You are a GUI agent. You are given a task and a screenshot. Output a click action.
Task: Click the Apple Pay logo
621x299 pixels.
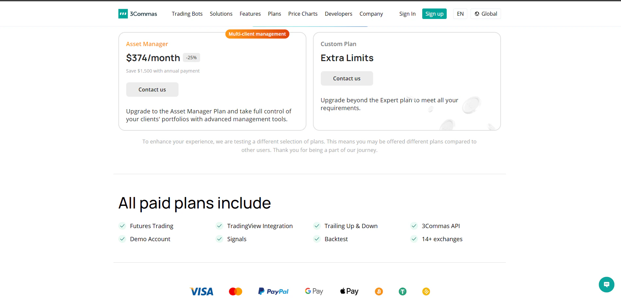349,291
